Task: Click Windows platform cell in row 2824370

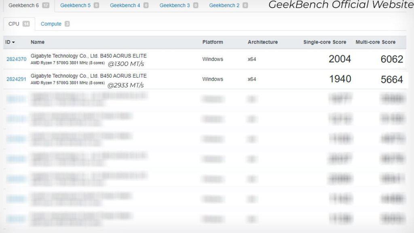Action: tap(213, 59)
